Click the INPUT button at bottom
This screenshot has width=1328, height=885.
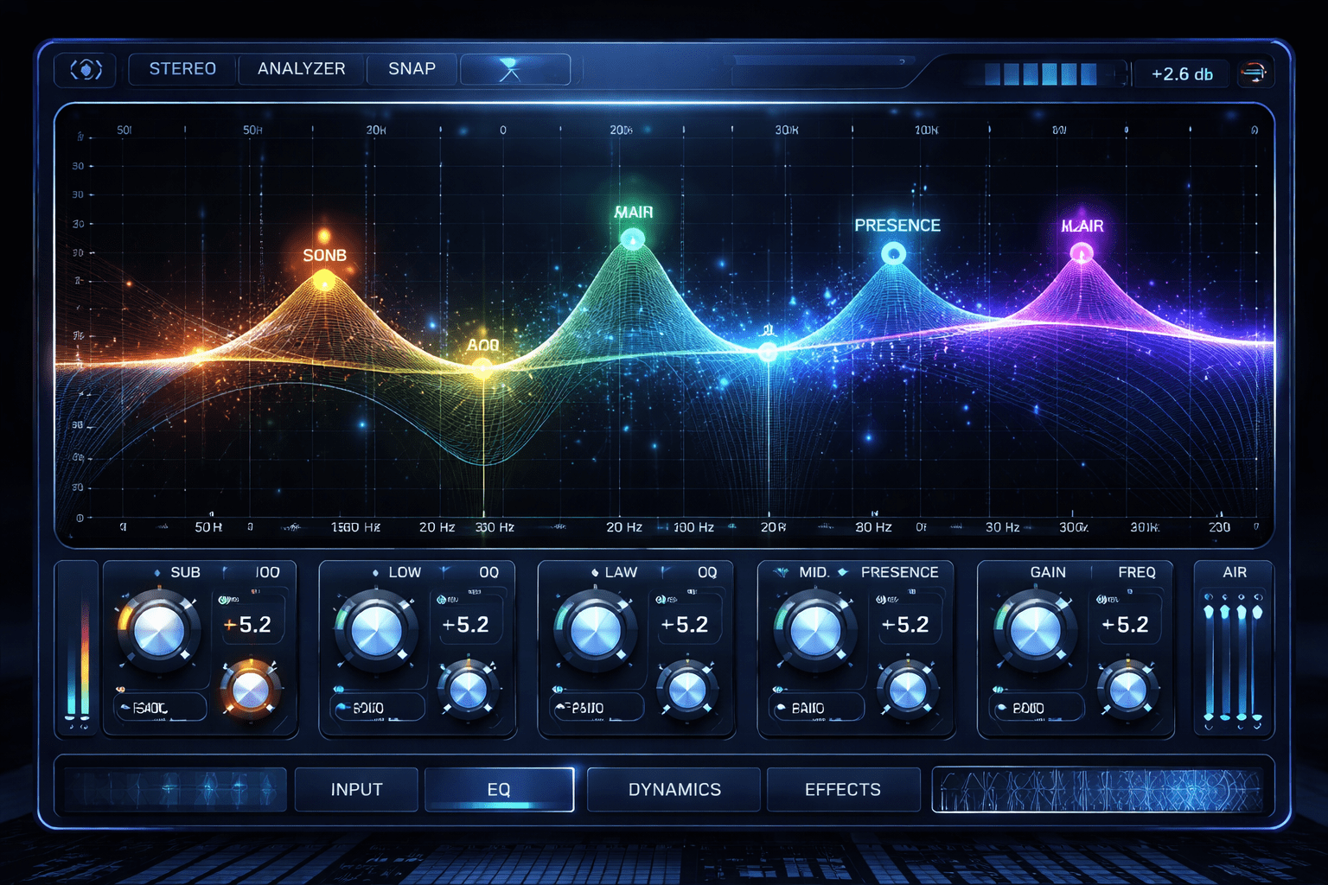(x=356, y=789)
